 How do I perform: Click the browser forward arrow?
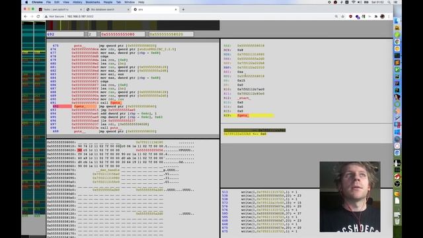pos(32,17)
